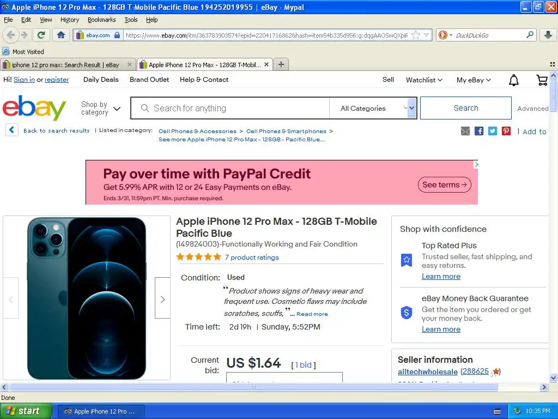
Task: Click the system tray network icon
Action: [x=517, y=411]
